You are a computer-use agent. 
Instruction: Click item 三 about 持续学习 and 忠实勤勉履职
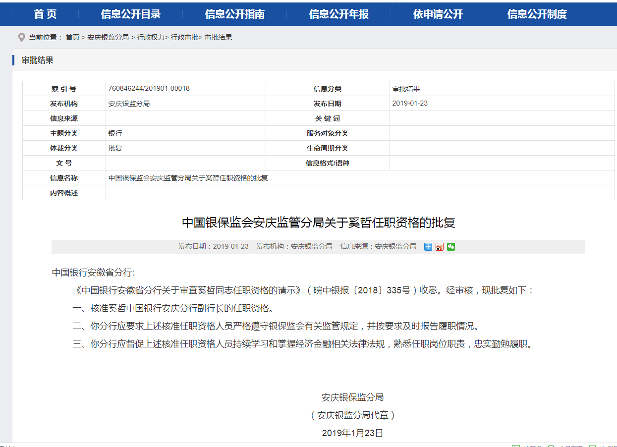click(x=303, y=344)
